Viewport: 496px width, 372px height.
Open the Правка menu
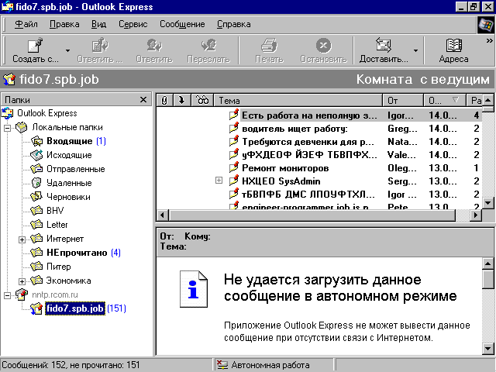click(64, 24)
